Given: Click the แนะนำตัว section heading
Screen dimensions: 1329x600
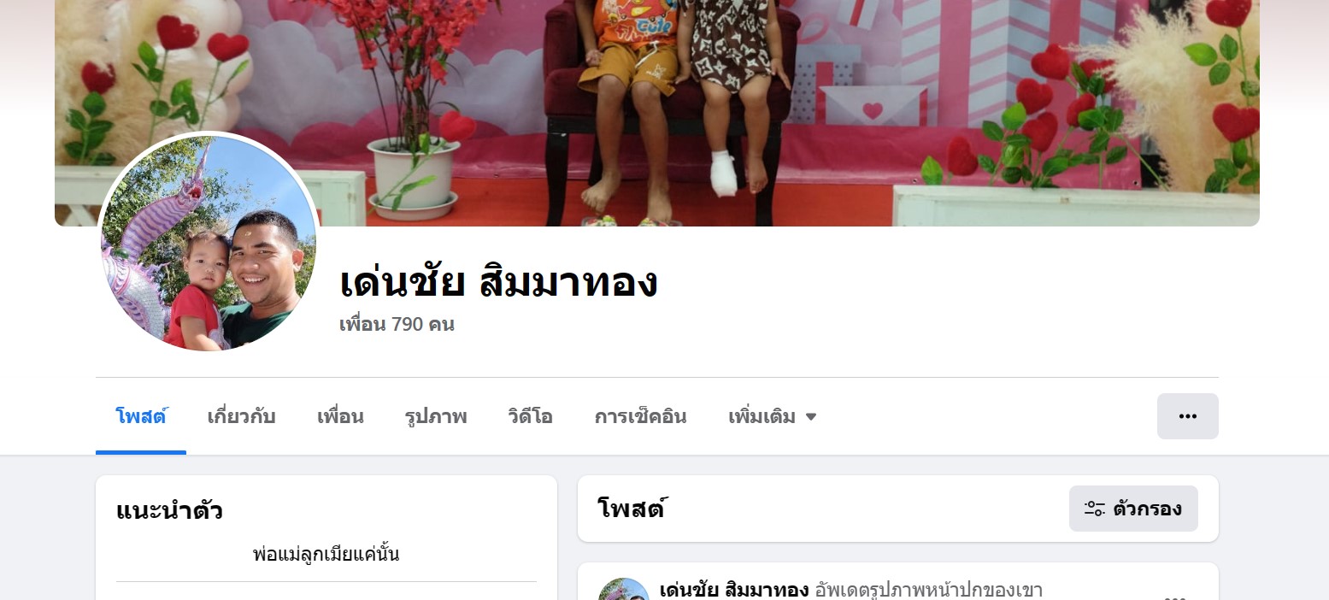Looking at the screenshot, I should pos(169,512).
